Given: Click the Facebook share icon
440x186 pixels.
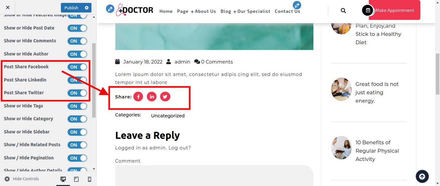Looking at the screenshot, I should pyautogui.click(x=138, y=97).
